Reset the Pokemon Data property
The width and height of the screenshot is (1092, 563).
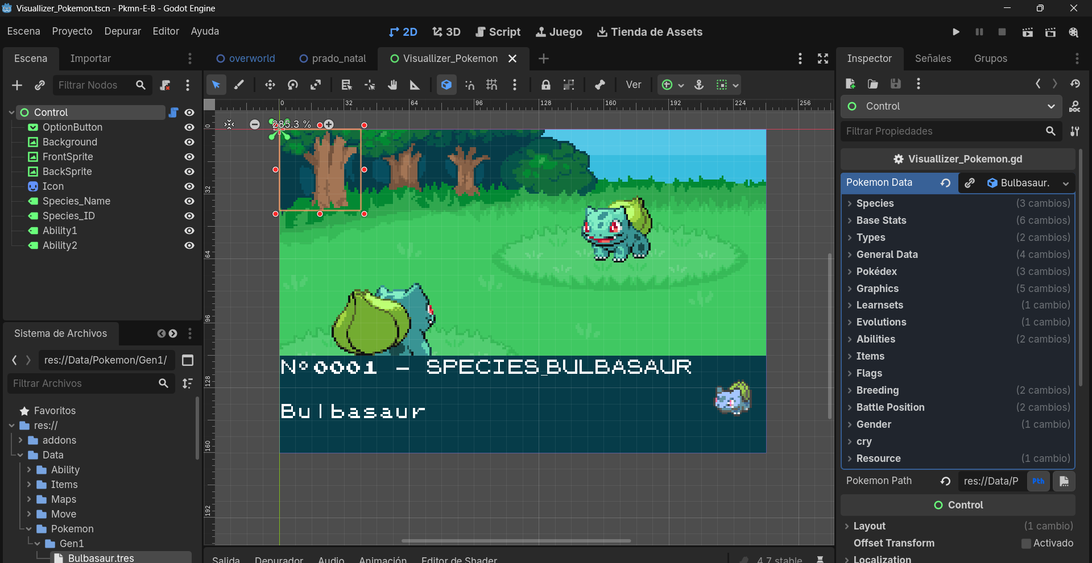pyautogui.click(x=945, y=183)
